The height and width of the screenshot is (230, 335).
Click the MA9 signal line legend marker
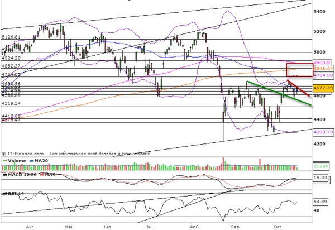(x=41, y=175)
